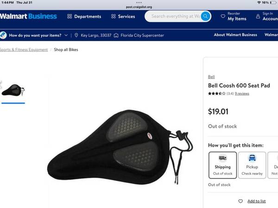The height and width of the screenshot is (208, 278).
Task: Select the Pickup fulfillment option
Action: (x=252, y=165)
